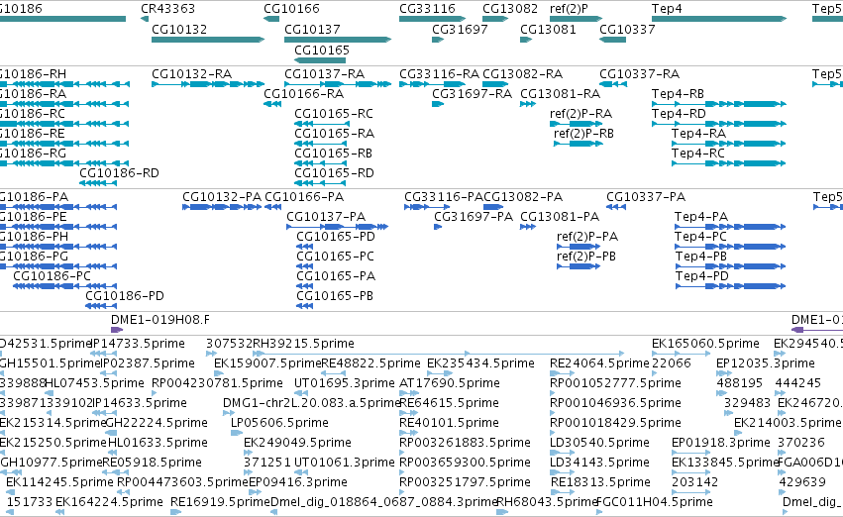Image resolution: width=843 pixels, height=517 pixels.
Task: Select EST LD30540.5prime label
Action: pos(599,443)
